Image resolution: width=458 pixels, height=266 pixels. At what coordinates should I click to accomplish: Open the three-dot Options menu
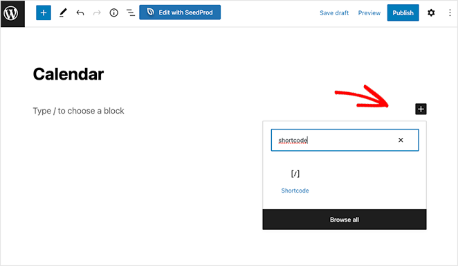point(450,13)
